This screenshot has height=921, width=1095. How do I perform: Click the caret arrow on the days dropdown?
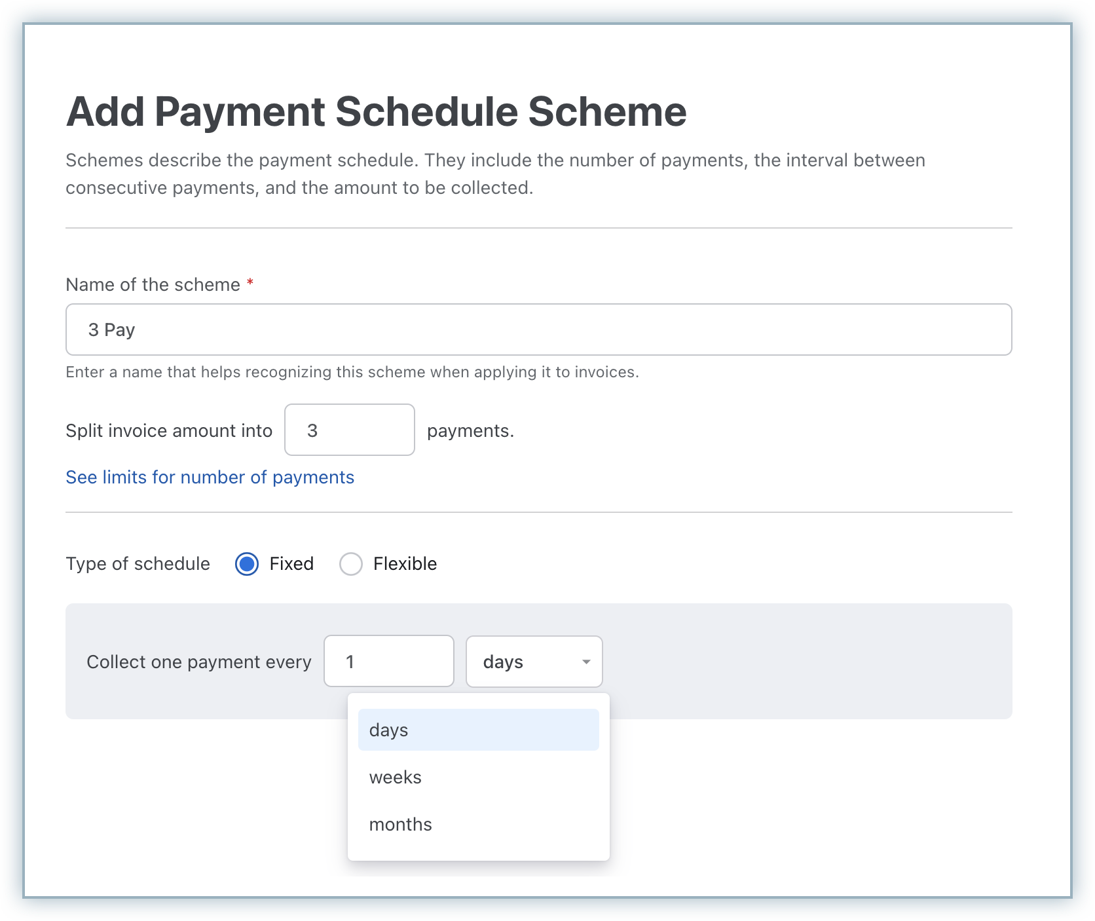tap(586, 662)
